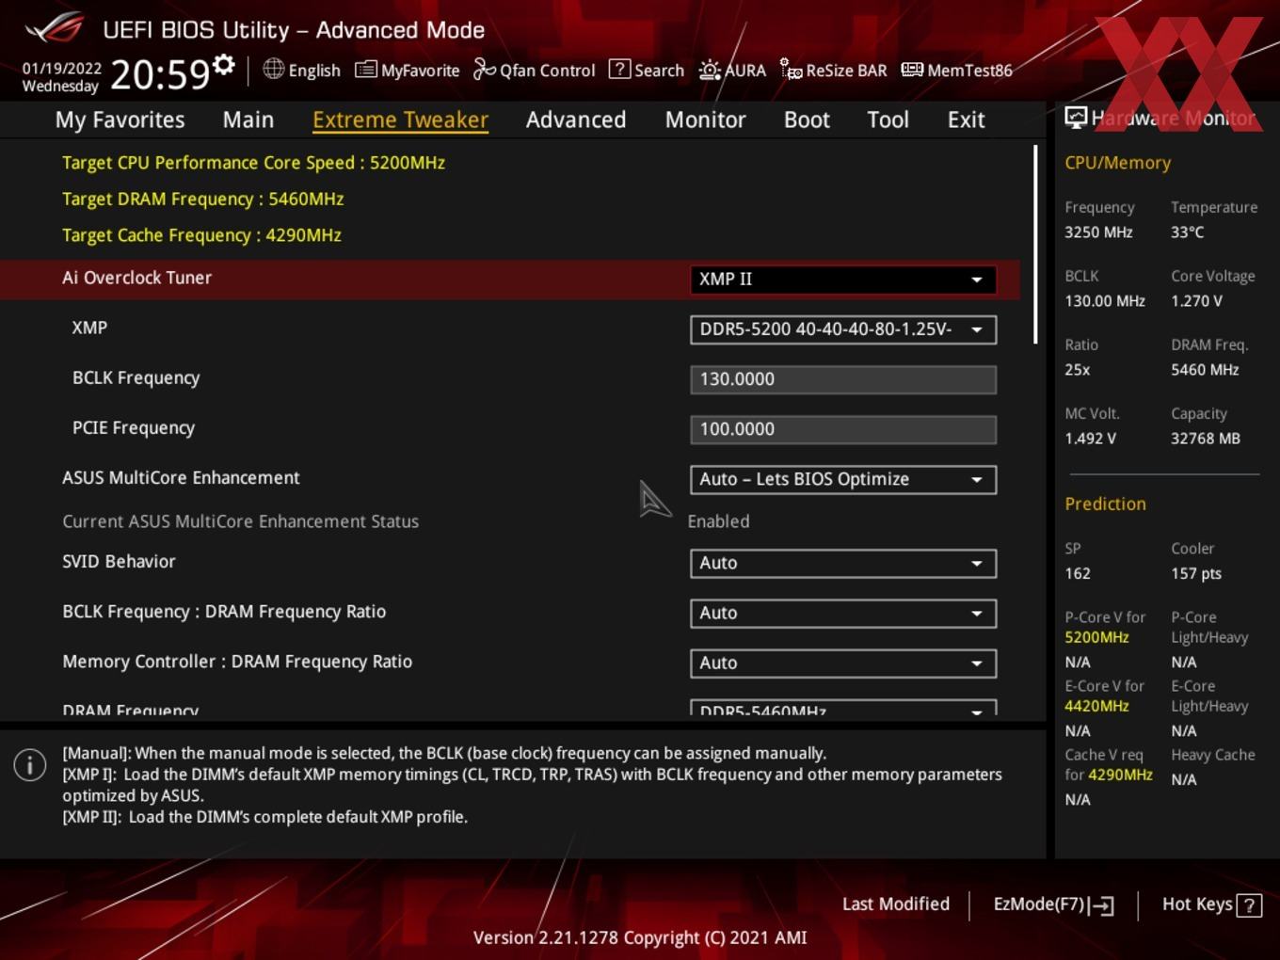Viewport: 1280px width, 960px height.
Task: Click the EzMode exit arrow icon
Action: tap(1103, 905)
